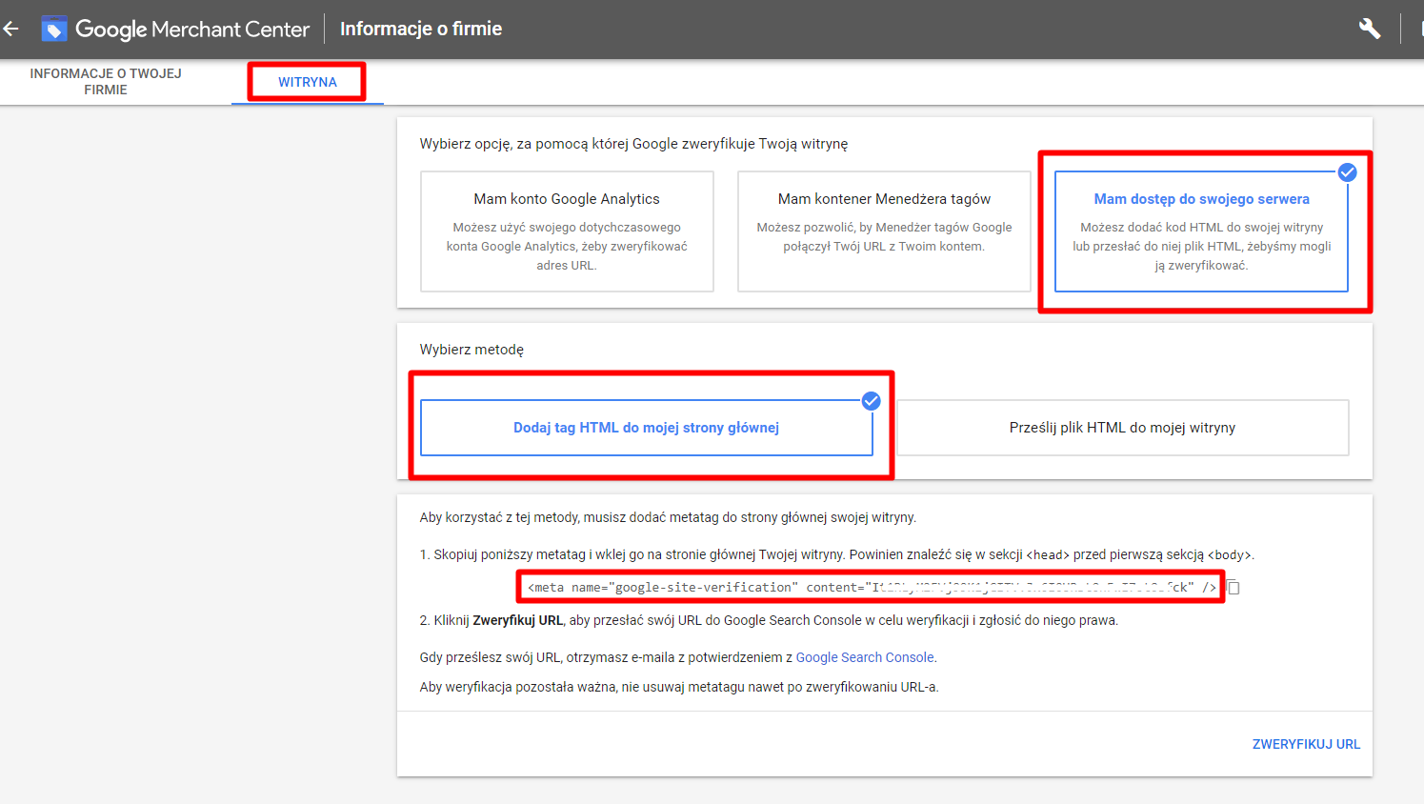
Task: Open the Google Search Console link
Action: (864, 657)
